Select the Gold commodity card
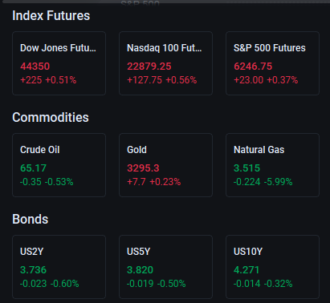The image size is (330, 303). pos(165,165)
